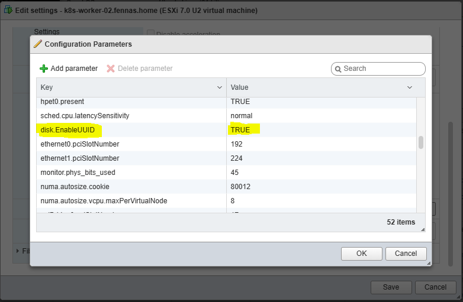The width and height of the screenshot is (463, 302).
Task: Cancel the Configuration Parameters dialog
Action: 406,254
